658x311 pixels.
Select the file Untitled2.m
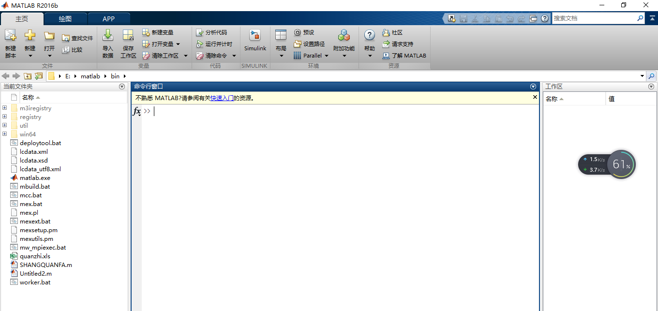[x=36, y=273]
